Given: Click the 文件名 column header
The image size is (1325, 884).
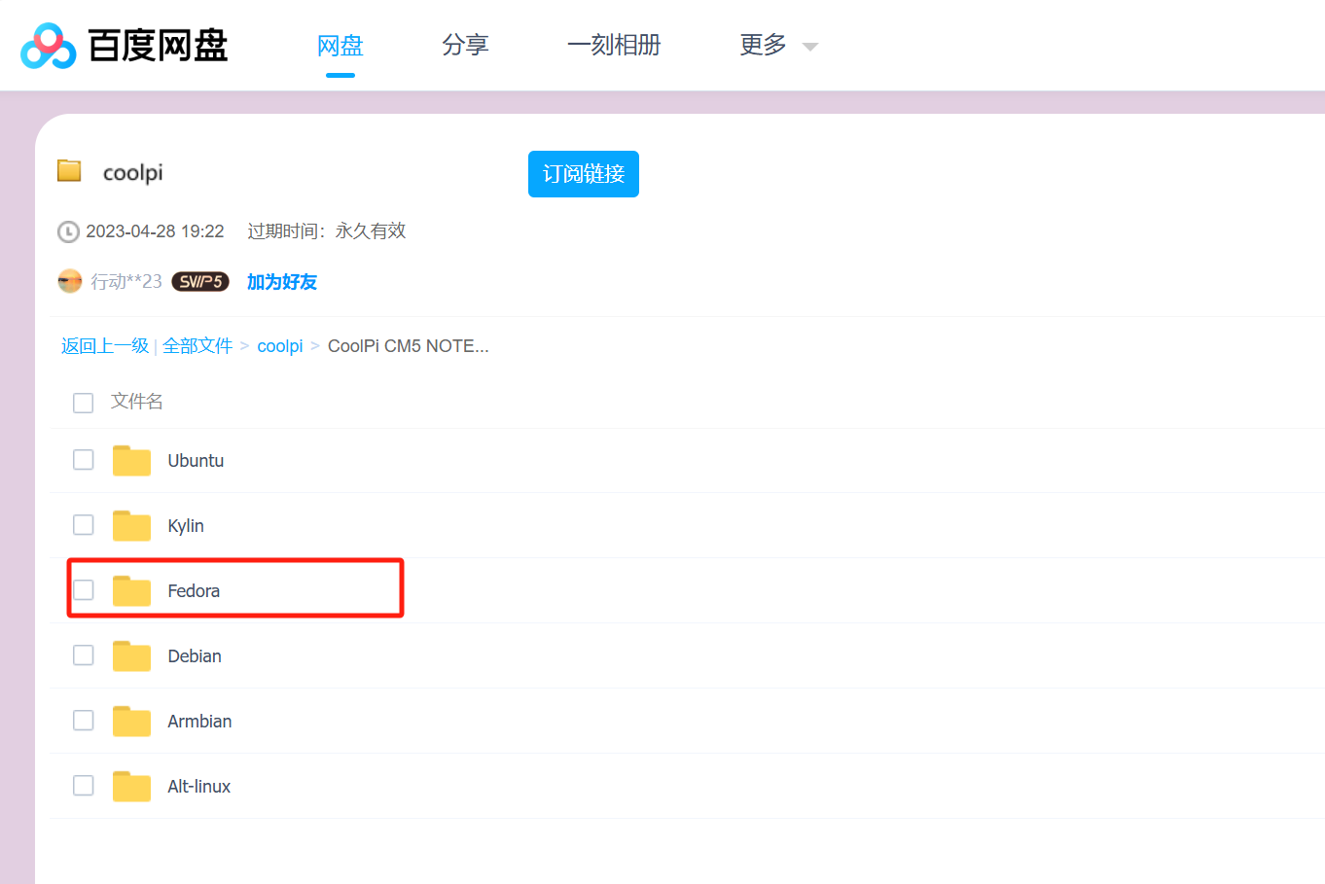Looking at the screenshot, I should (137, 402).
